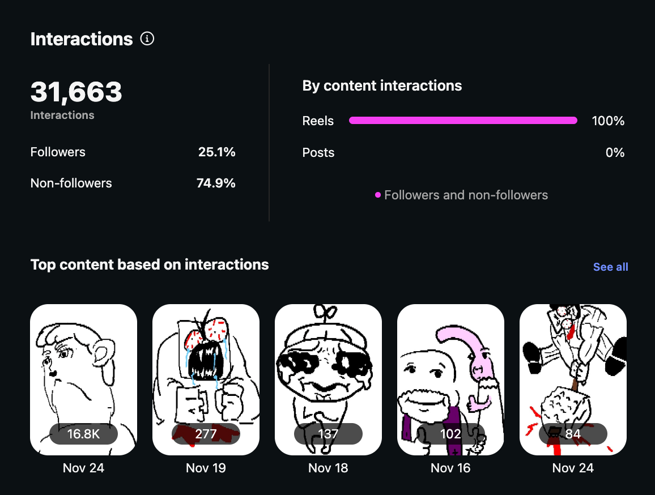Click the Non-followers 74.9% value

(x=216, y=183)
